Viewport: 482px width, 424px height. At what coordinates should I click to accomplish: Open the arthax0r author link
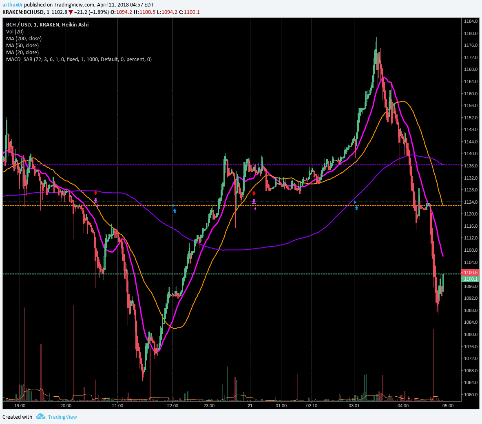13,4
